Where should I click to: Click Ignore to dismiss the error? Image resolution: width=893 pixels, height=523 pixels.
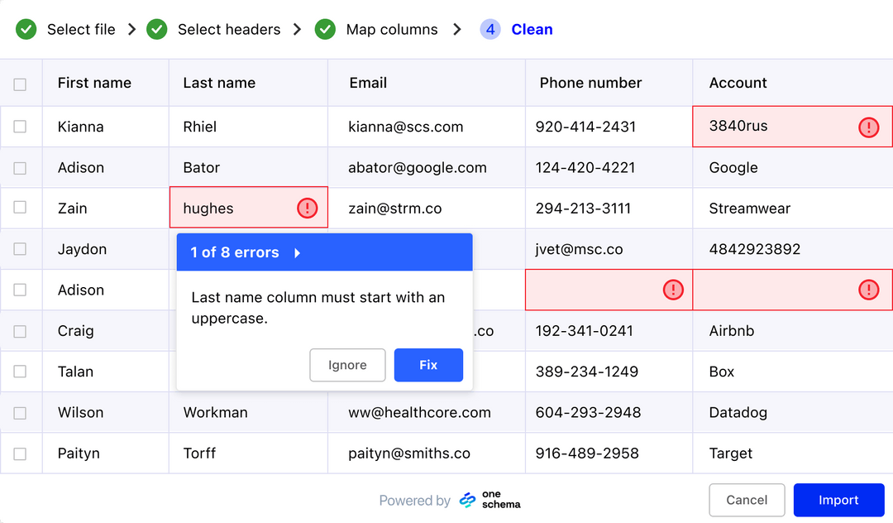coord(347,365)
